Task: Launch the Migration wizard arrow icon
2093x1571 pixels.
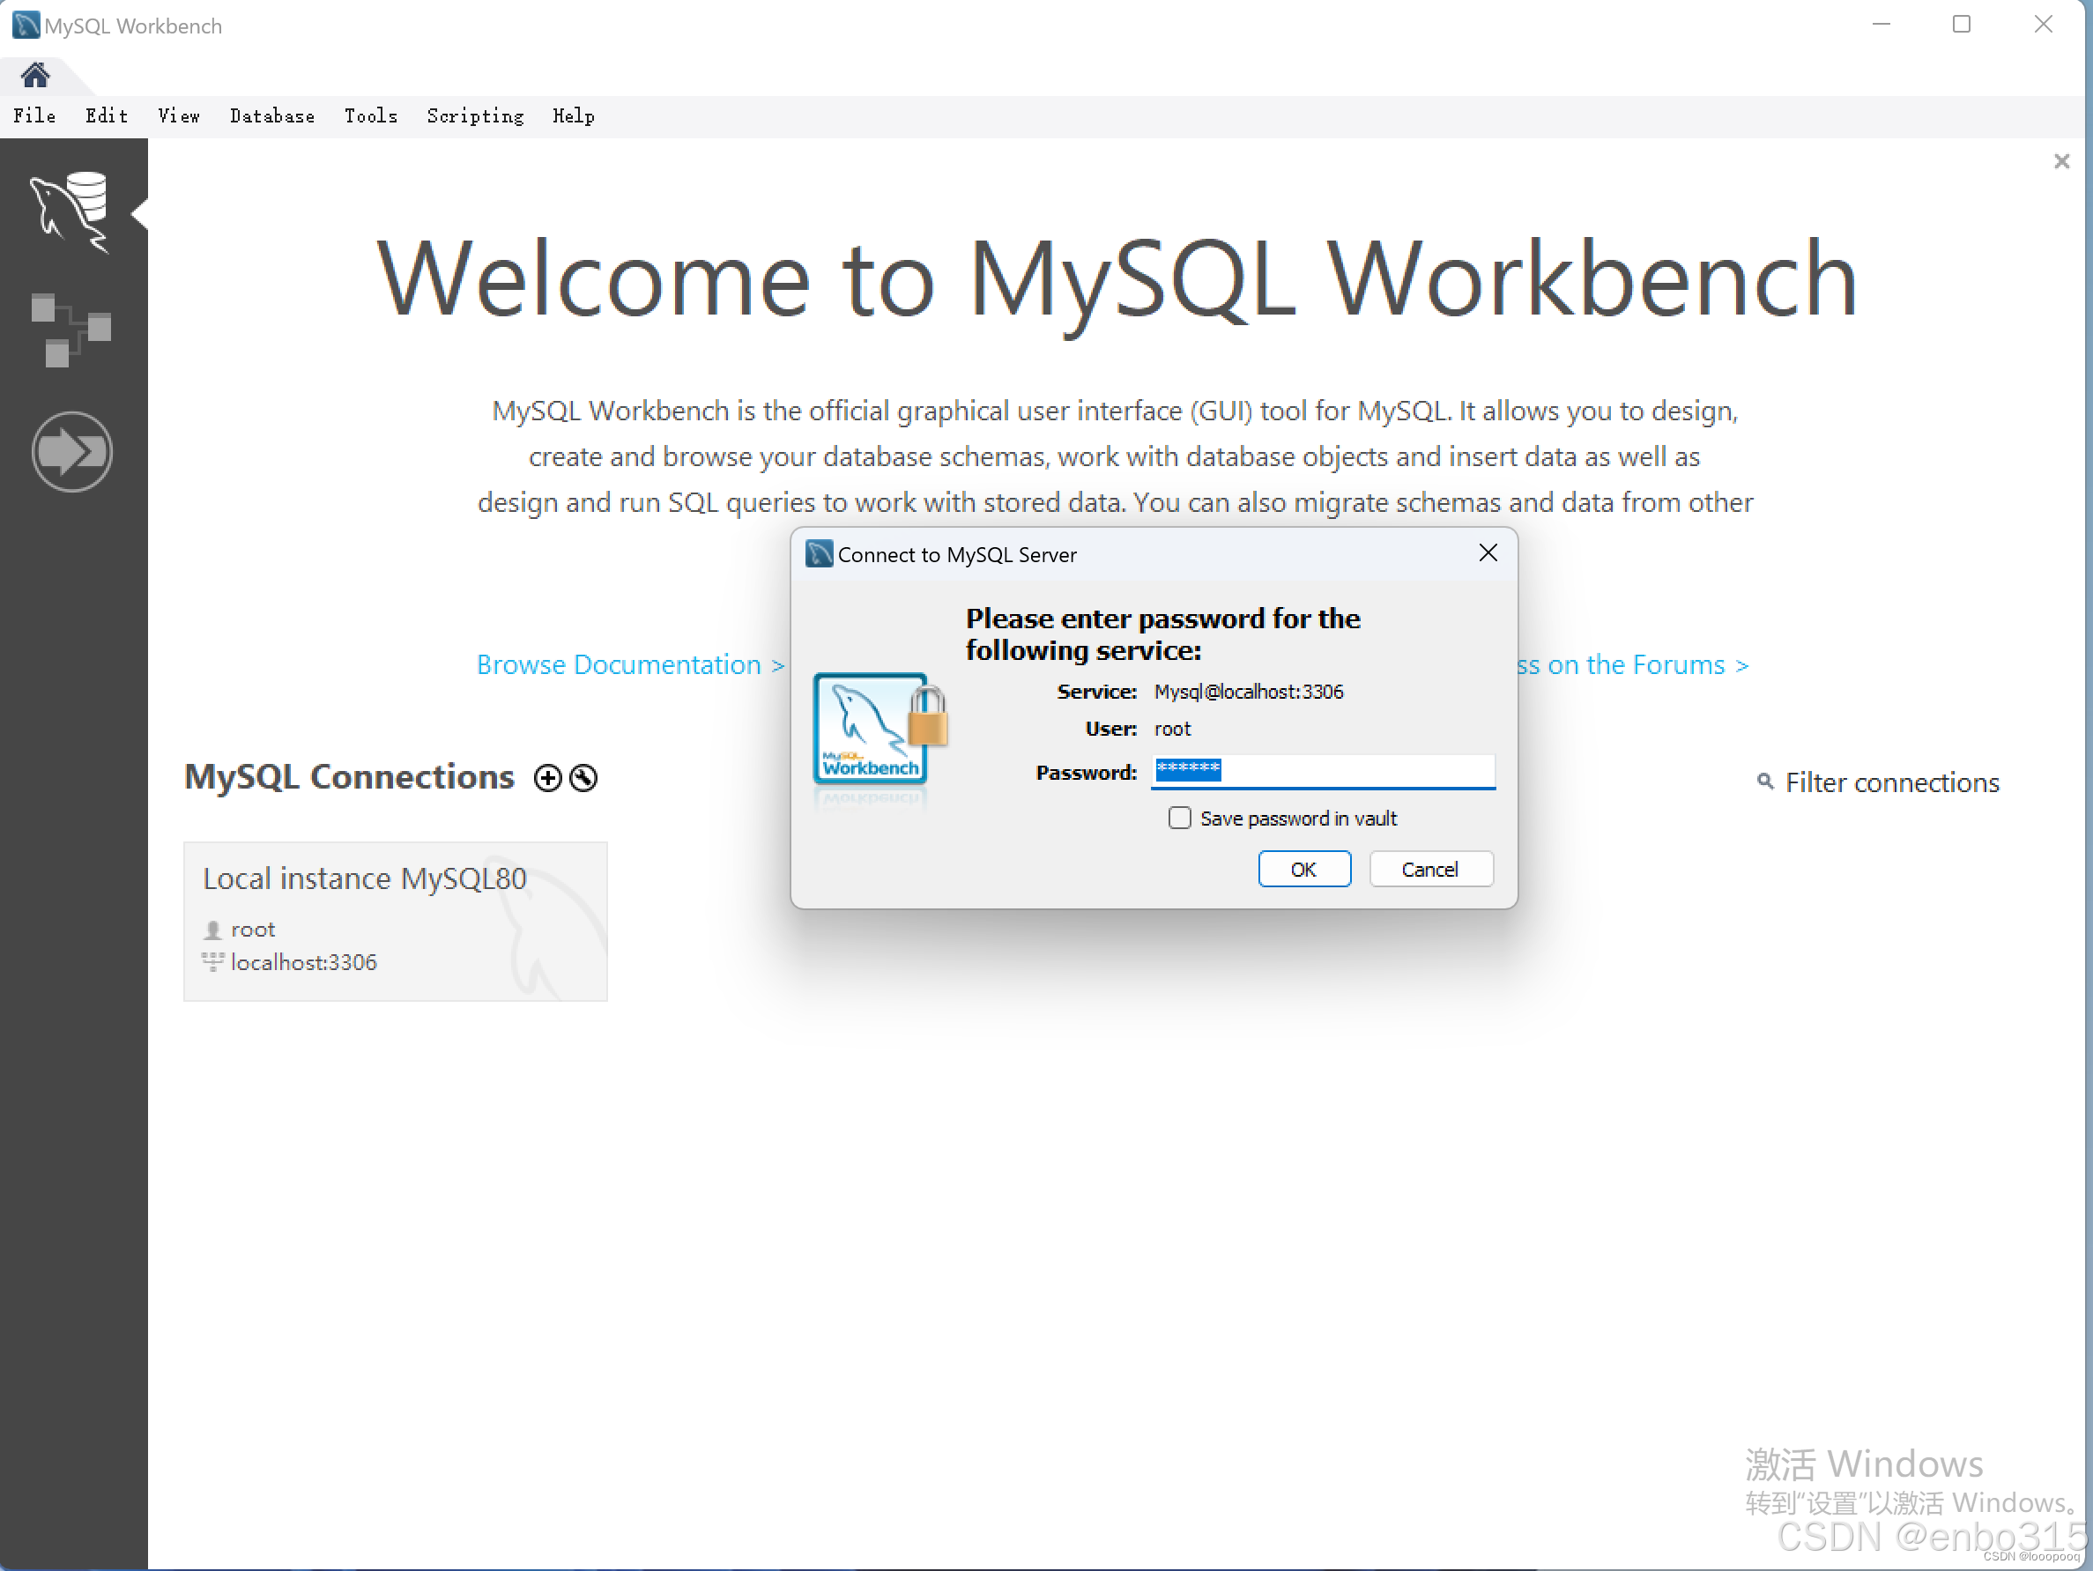Action: pyautogui.click(x=72, y=452)
